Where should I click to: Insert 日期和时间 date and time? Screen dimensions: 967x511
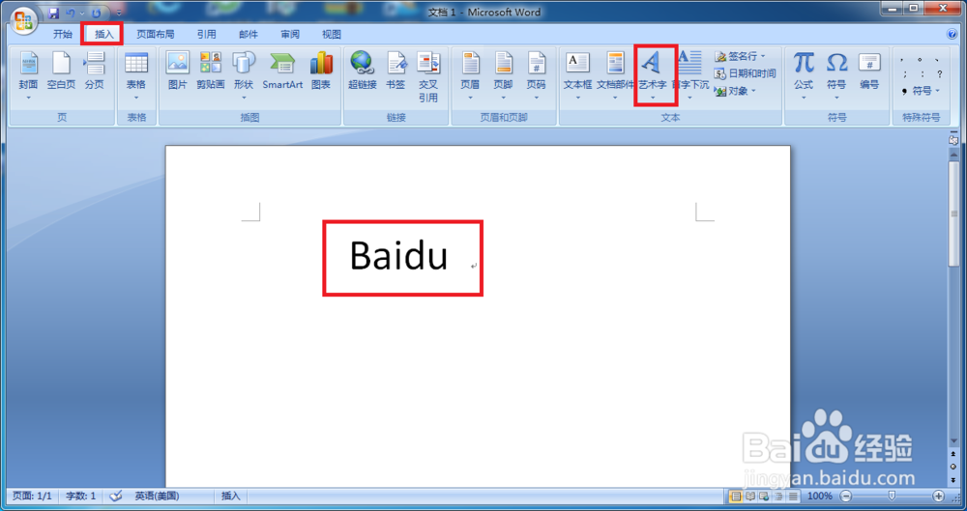tap(745, 73)
